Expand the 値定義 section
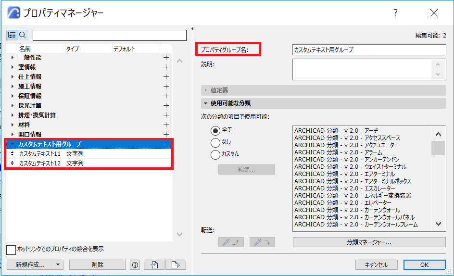Viewport: 454px width, 276px height. [206, 90]
